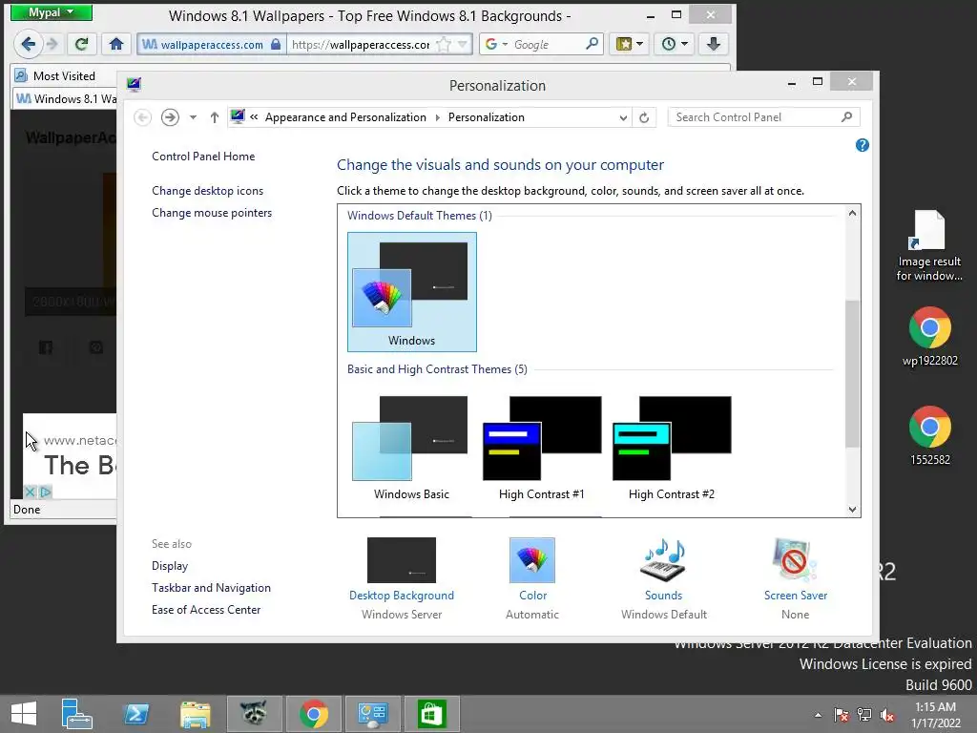Image resolution: width=977 pixels, height=733 pixels.
Task: Click the muted volume tray icon
Action: 887,715
